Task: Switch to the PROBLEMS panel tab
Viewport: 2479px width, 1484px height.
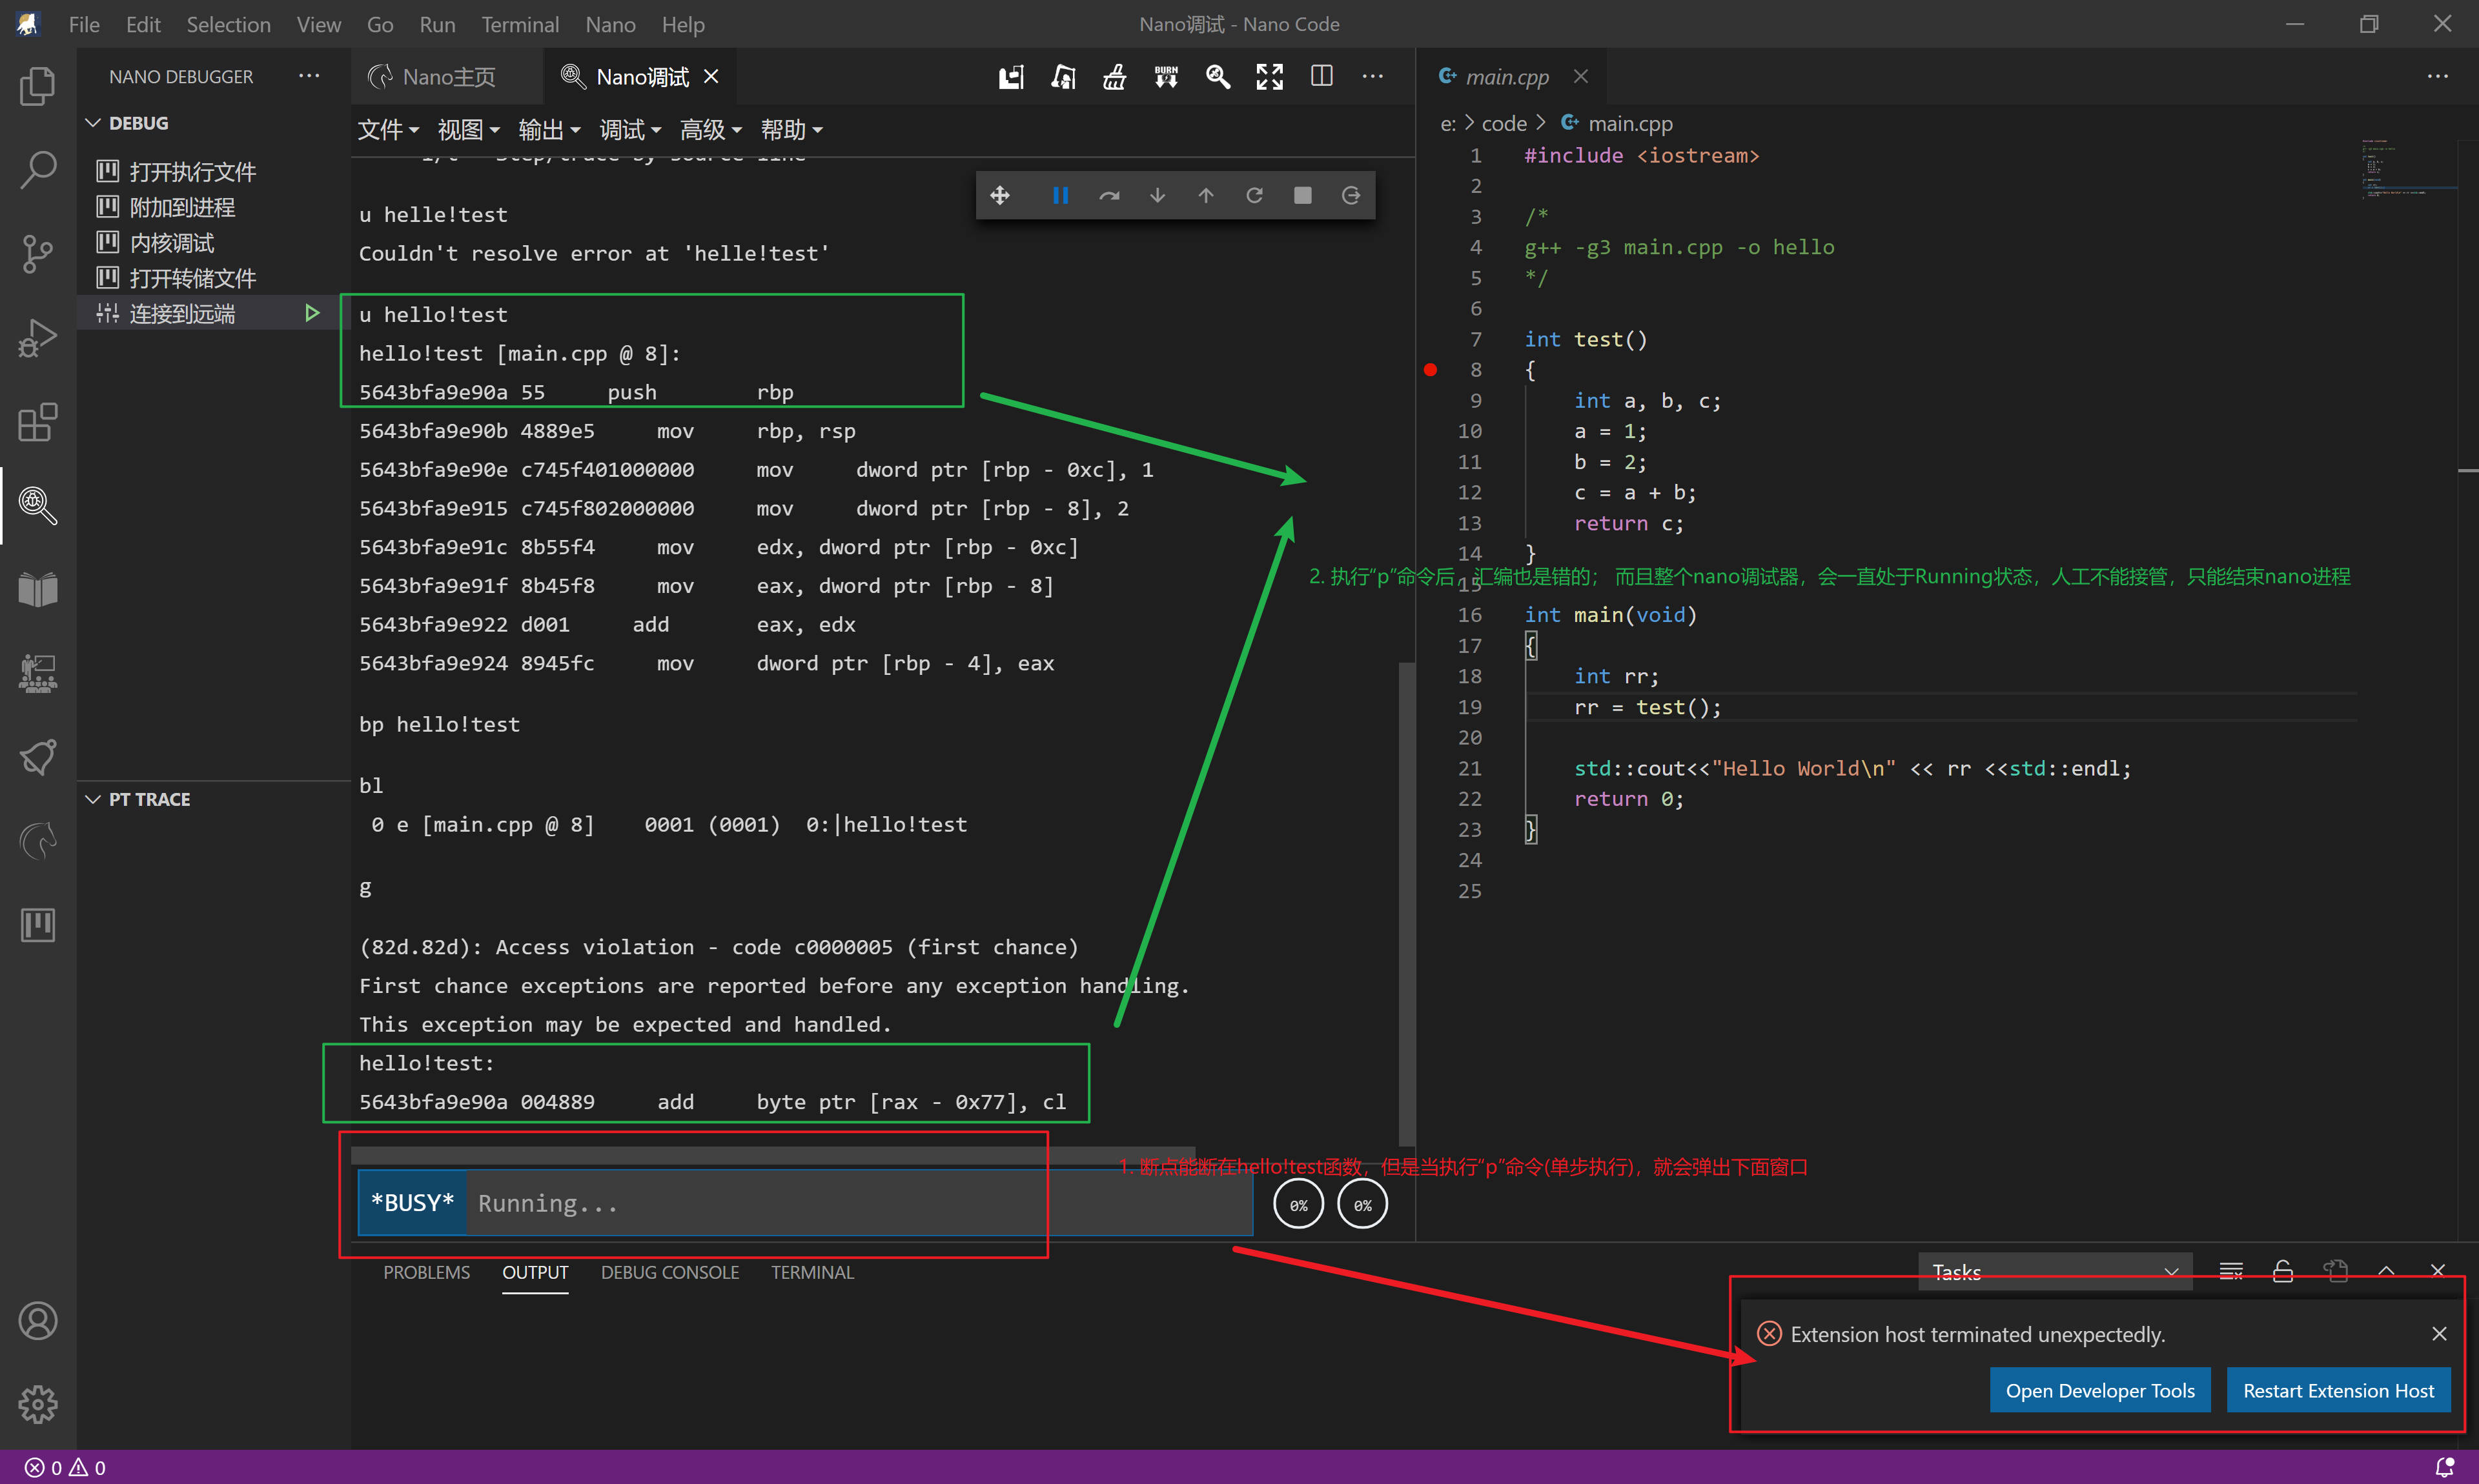Action: pyautogui.click(x=426, y=1272)
